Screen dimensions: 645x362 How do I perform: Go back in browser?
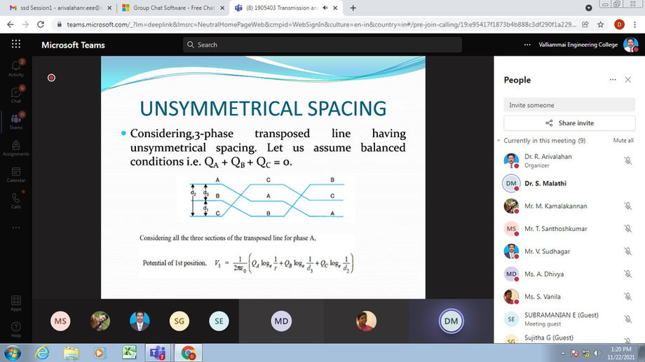click(11, 25)
